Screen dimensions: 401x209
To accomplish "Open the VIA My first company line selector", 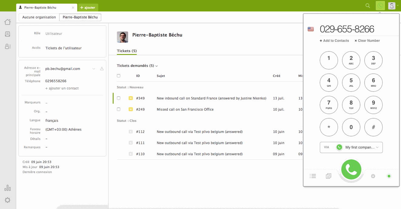I will point(351,147).
